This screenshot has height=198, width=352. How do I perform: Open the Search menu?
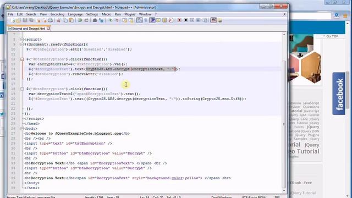click(31, 14)
